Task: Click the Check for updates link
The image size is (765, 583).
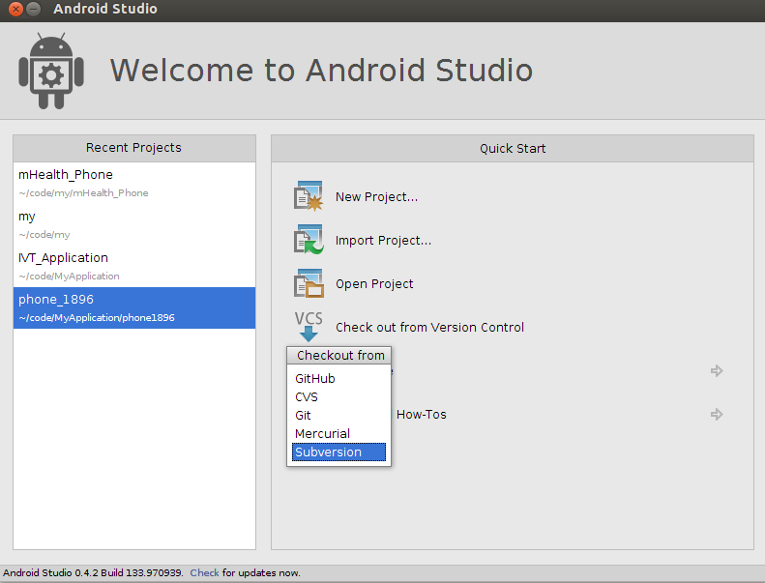Action: tap(204, 572)
